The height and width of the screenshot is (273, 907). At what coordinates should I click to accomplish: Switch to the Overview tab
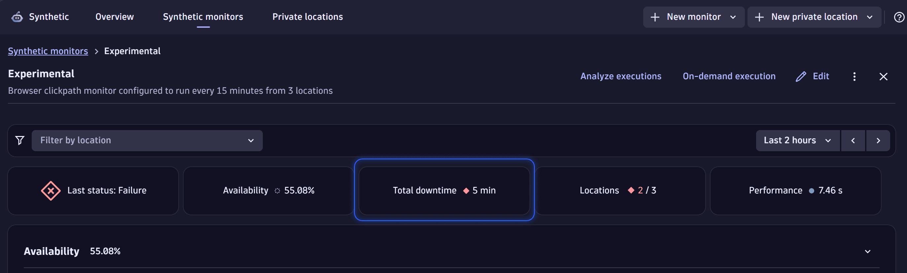(115, 17)
